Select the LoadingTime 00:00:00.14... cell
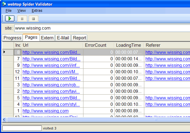The height and width of the screenshot is (133, 190). point(129,59)
